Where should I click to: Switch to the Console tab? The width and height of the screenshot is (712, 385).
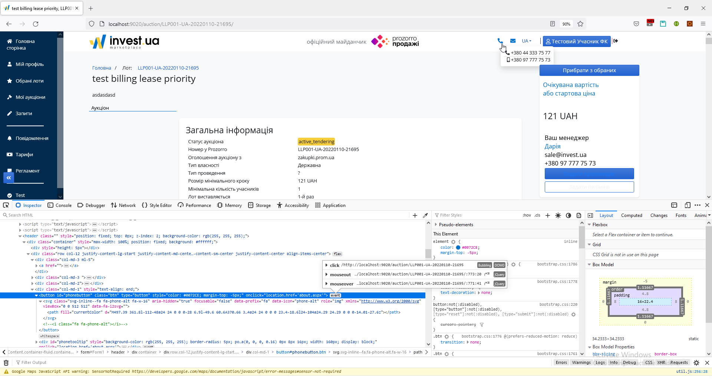(60, 205)
